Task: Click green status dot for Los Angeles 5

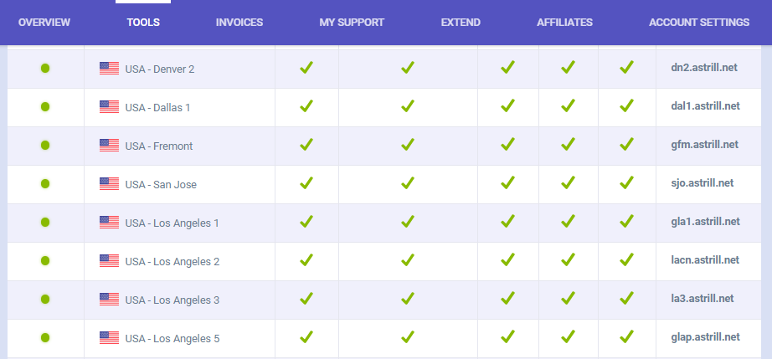Action: [x=45, y=338]
